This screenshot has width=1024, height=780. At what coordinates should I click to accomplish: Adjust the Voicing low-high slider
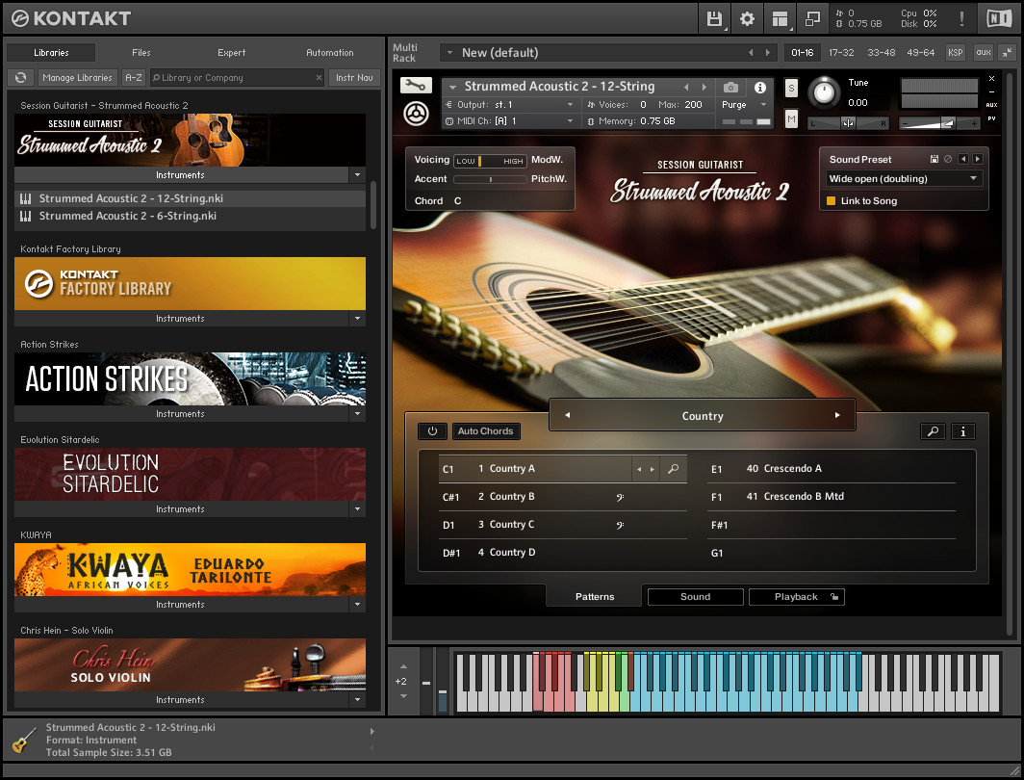pyautogui.click(x=490, y=161)
